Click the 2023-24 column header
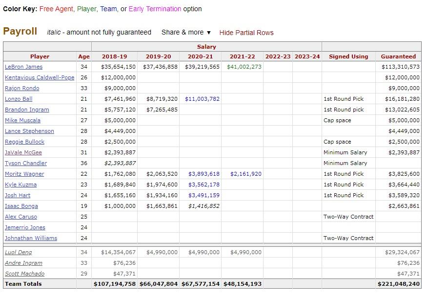Screen dimensions: 428x296 307,56
